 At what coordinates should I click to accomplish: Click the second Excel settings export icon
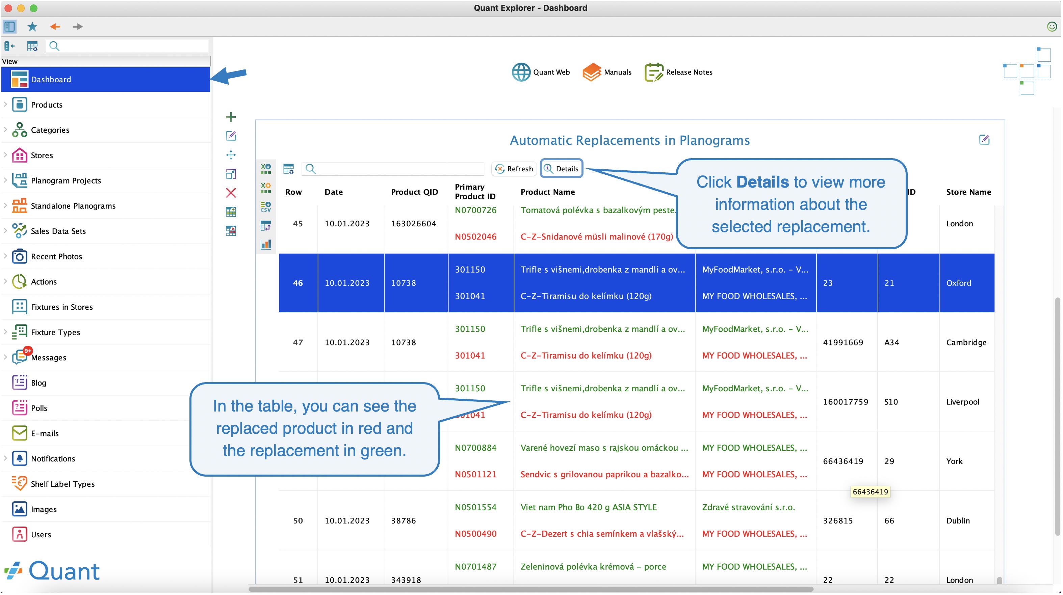(266, 188)
